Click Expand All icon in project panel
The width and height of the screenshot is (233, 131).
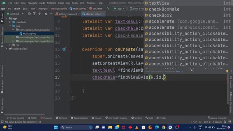click(x=34, y=14)
